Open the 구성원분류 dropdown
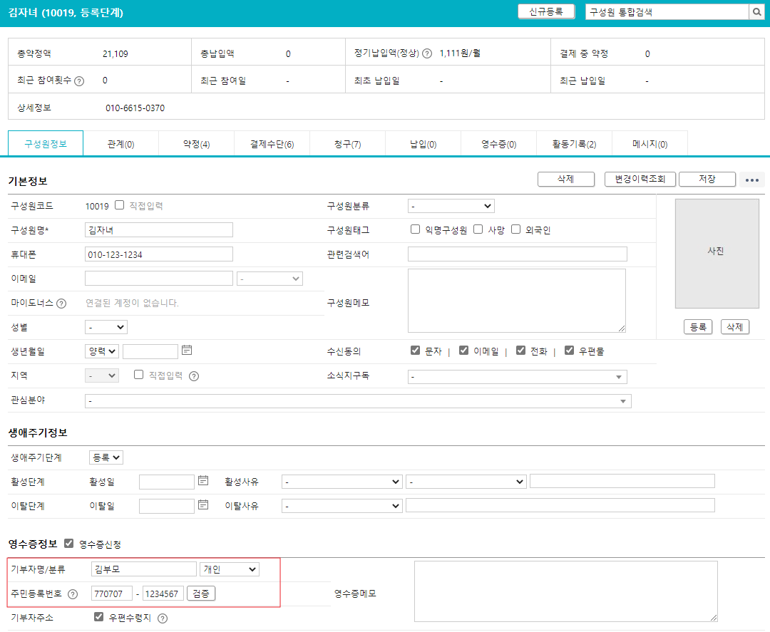 click(x=451, y=206)
